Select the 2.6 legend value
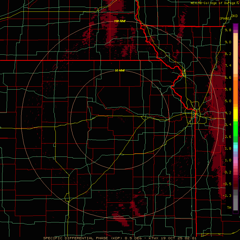 tap(228, 137)
